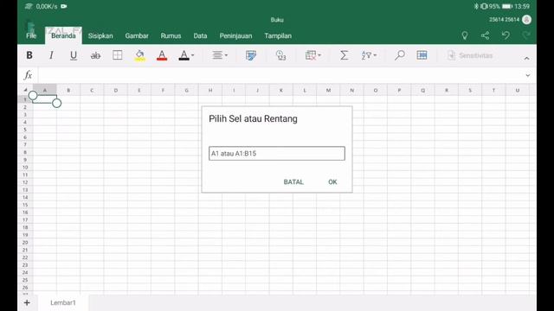Click the cell range input field

(277, 154)
